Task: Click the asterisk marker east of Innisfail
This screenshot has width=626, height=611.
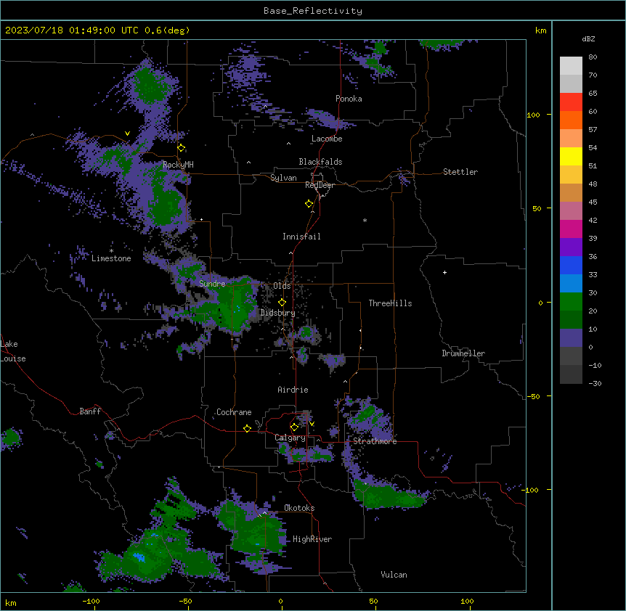Action: [x=365, y=220]
